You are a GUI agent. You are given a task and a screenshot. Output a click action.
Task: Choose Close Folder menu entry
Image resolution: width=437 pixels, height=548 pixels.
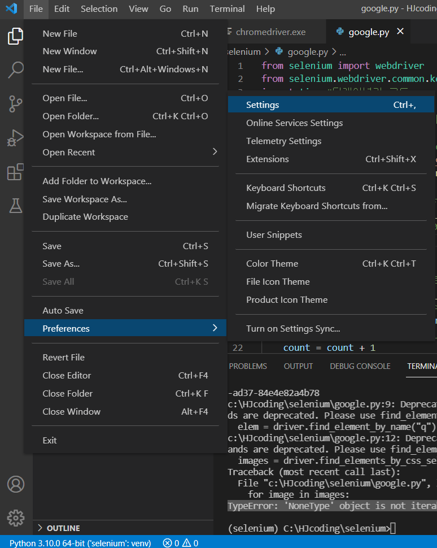tap(125, 394)
